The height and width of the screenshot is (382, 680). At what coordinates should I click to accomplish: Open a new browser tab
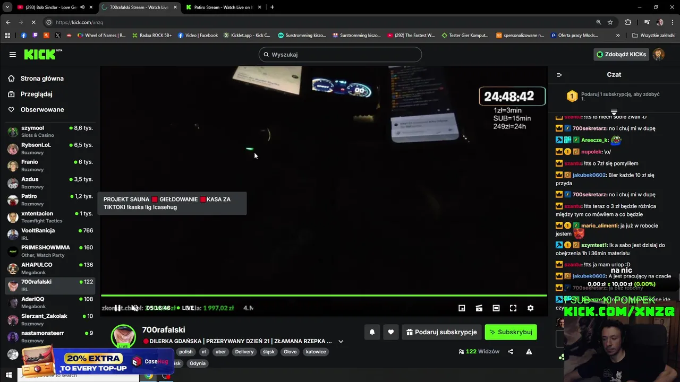tap(272, 7)
